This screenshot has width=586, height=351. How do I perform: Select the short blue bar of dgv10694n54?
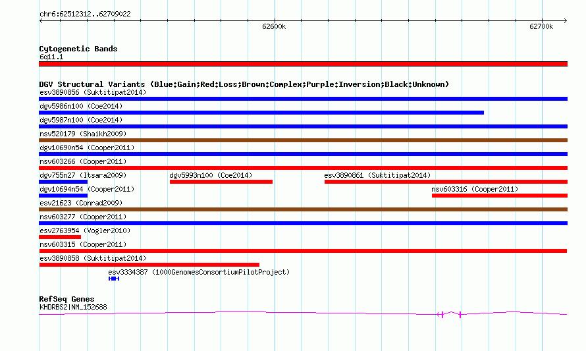pyautogui.click(x=63, y=196)
